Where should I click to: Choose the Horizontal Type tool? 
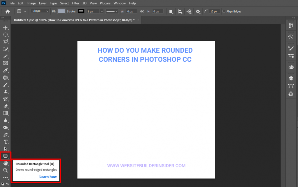pos(5,142)
